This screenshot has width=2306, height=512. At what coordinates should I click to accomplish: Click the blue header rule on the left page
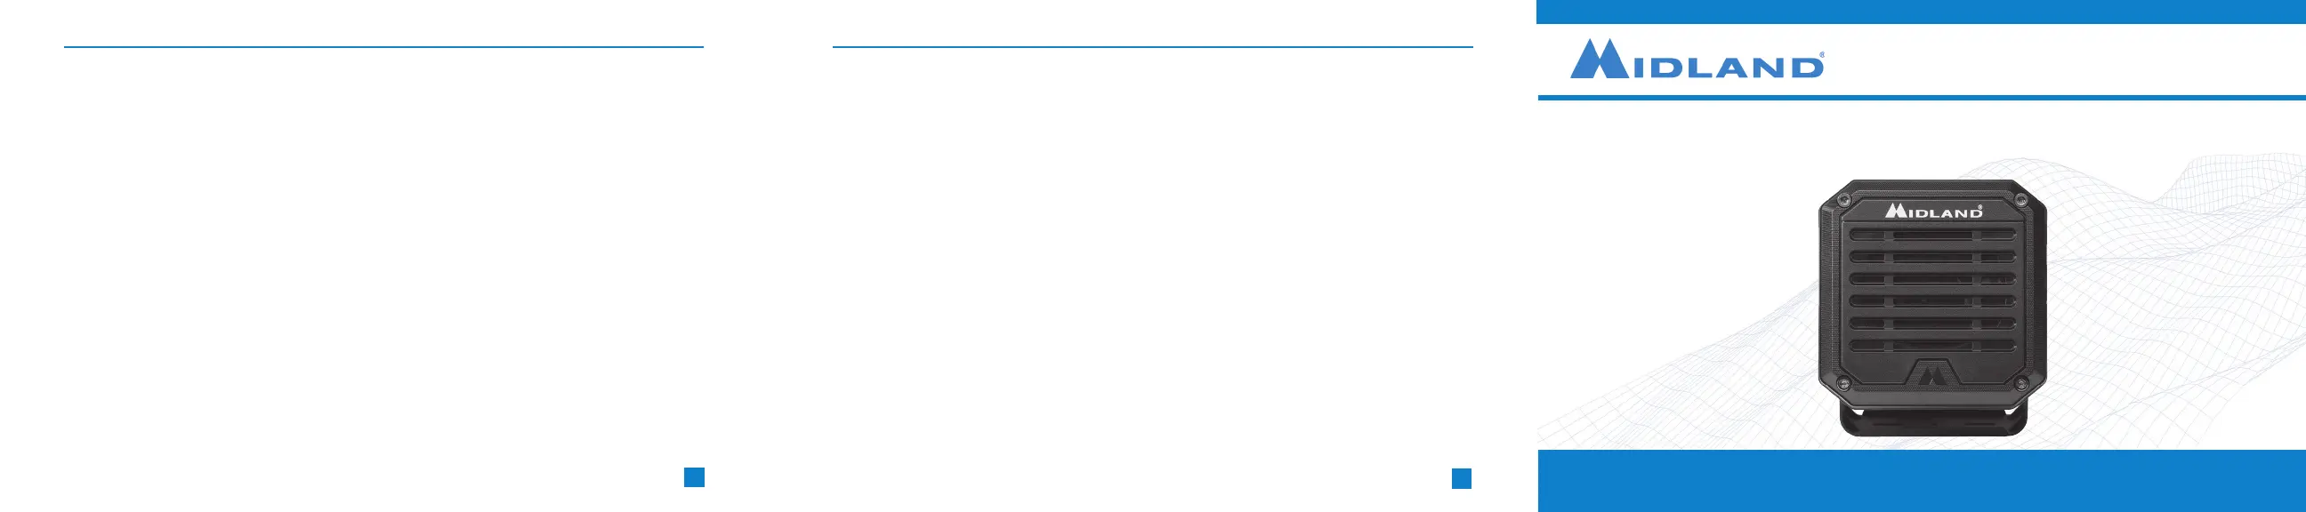[384, 46]
